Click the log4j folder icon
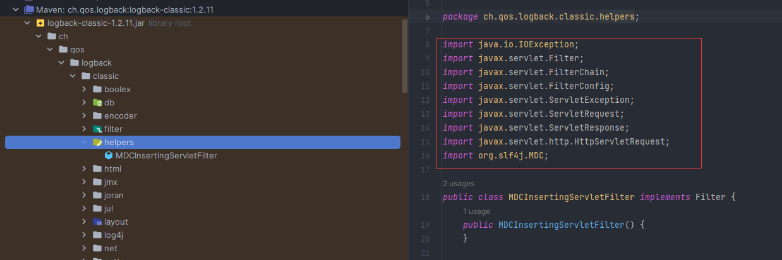 pos(97,235)
